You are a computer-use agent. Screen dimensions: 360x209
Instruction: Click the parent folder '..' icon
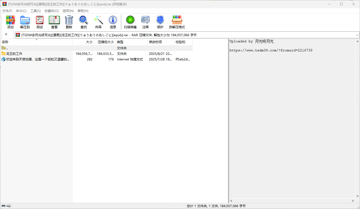(x=3, y=48)
